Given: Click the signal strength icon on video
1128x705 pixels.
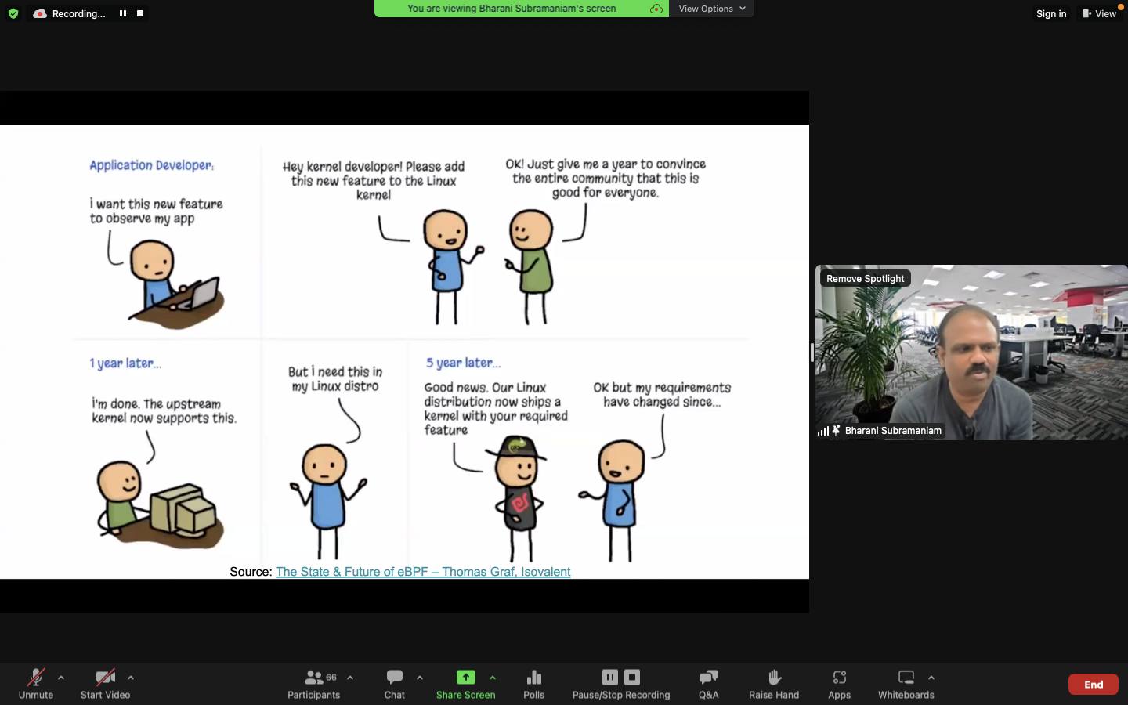Looking at the screenshot, I should pos(822,431).
